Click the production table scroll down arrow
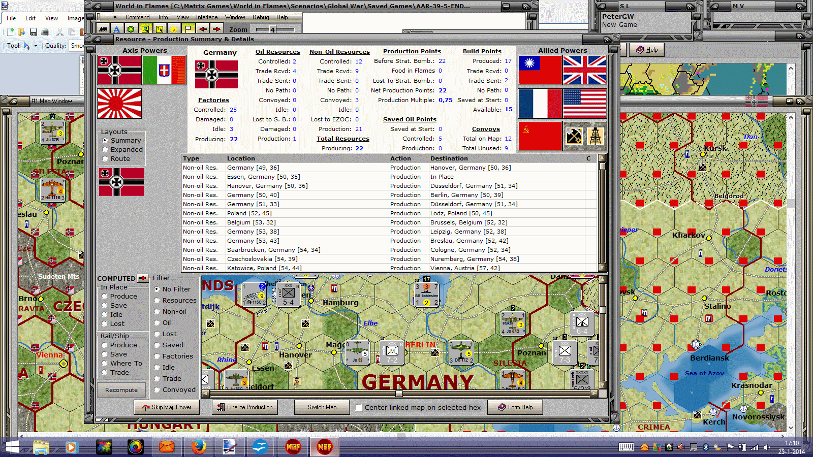This screenshot has width=813, height=457. pyautogui.click(x=602, y=268)
